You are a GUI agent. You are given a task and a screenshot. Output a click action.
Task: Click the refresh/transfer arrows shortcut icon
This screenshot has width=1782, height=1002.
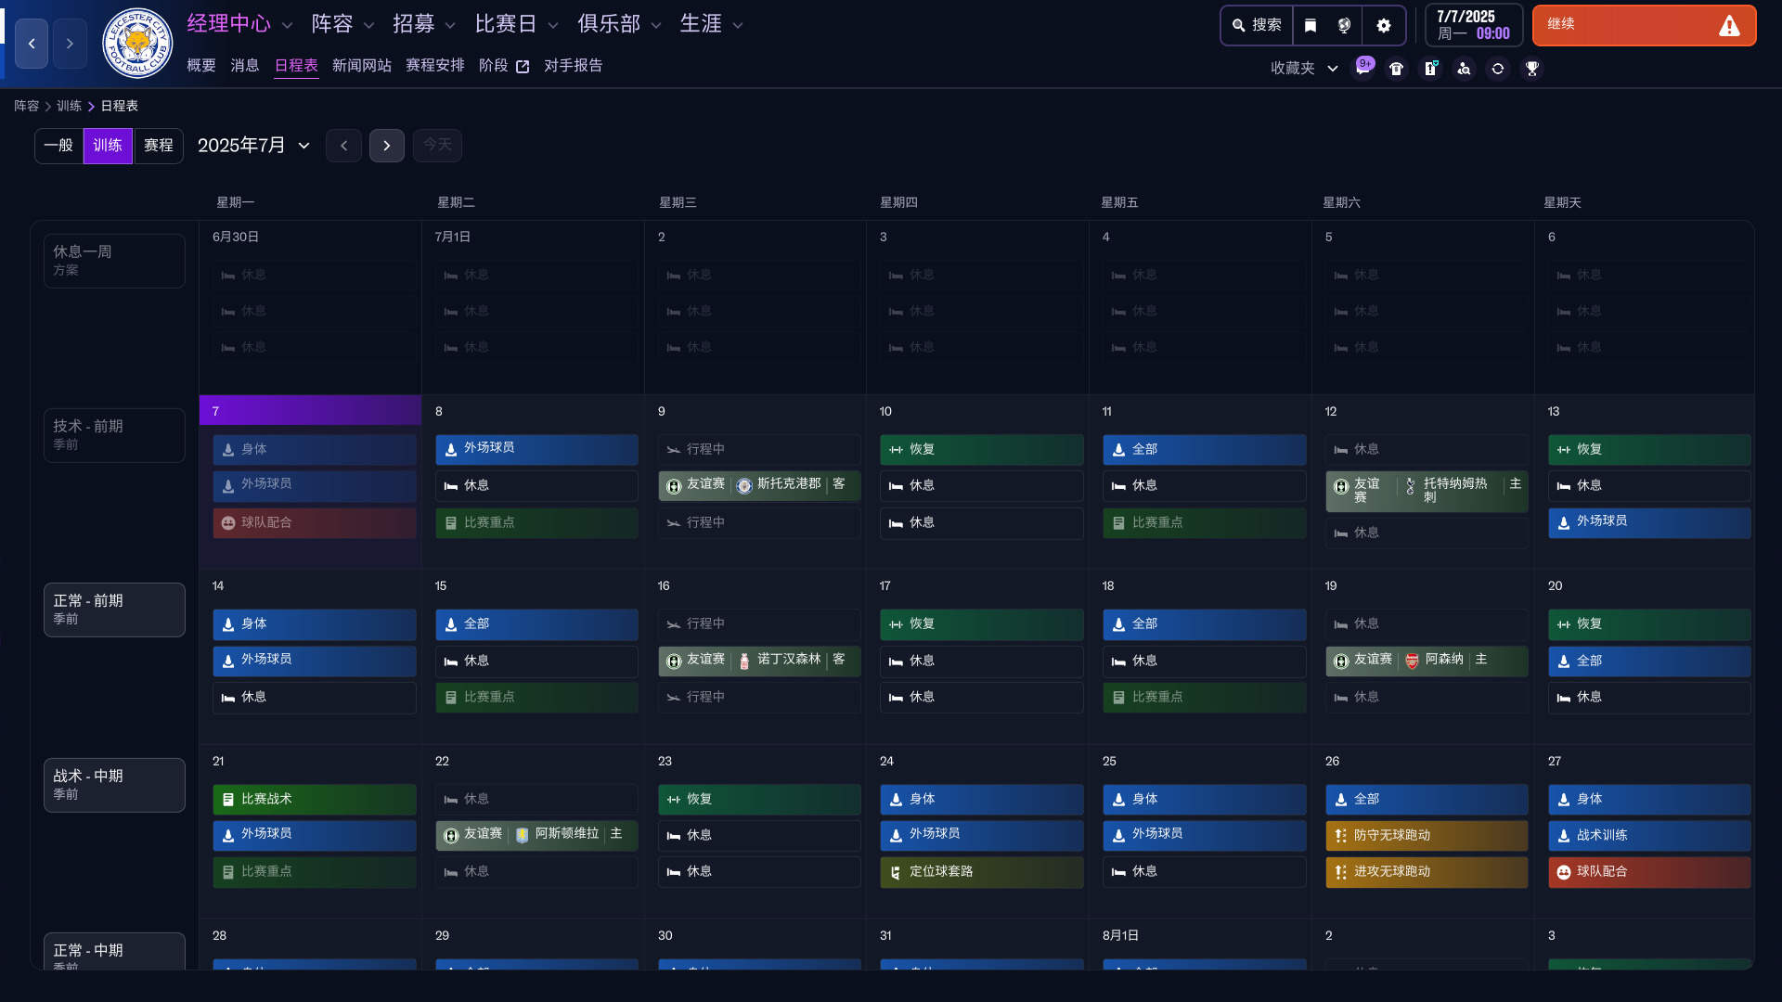[1497, 69]
